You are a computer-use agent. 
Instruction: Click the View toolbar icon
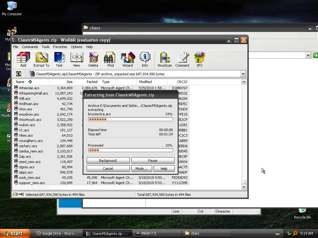pyautogui.click(x=76, y=59)
